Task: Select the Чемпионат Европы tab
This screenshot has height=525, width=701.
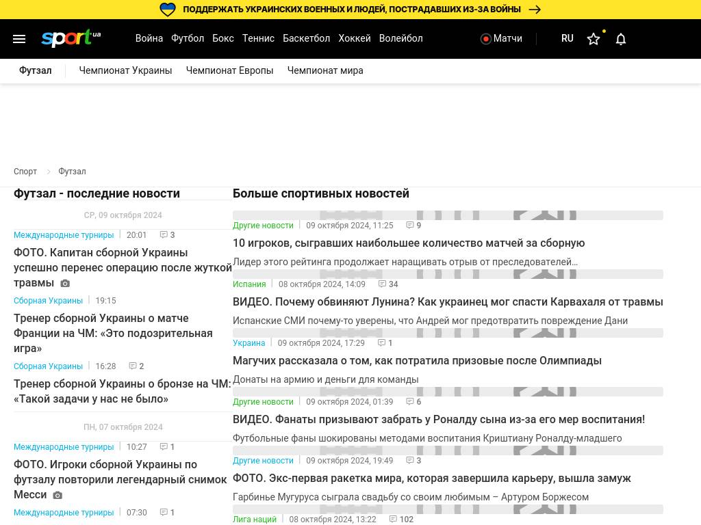Action: coord(229,70)
